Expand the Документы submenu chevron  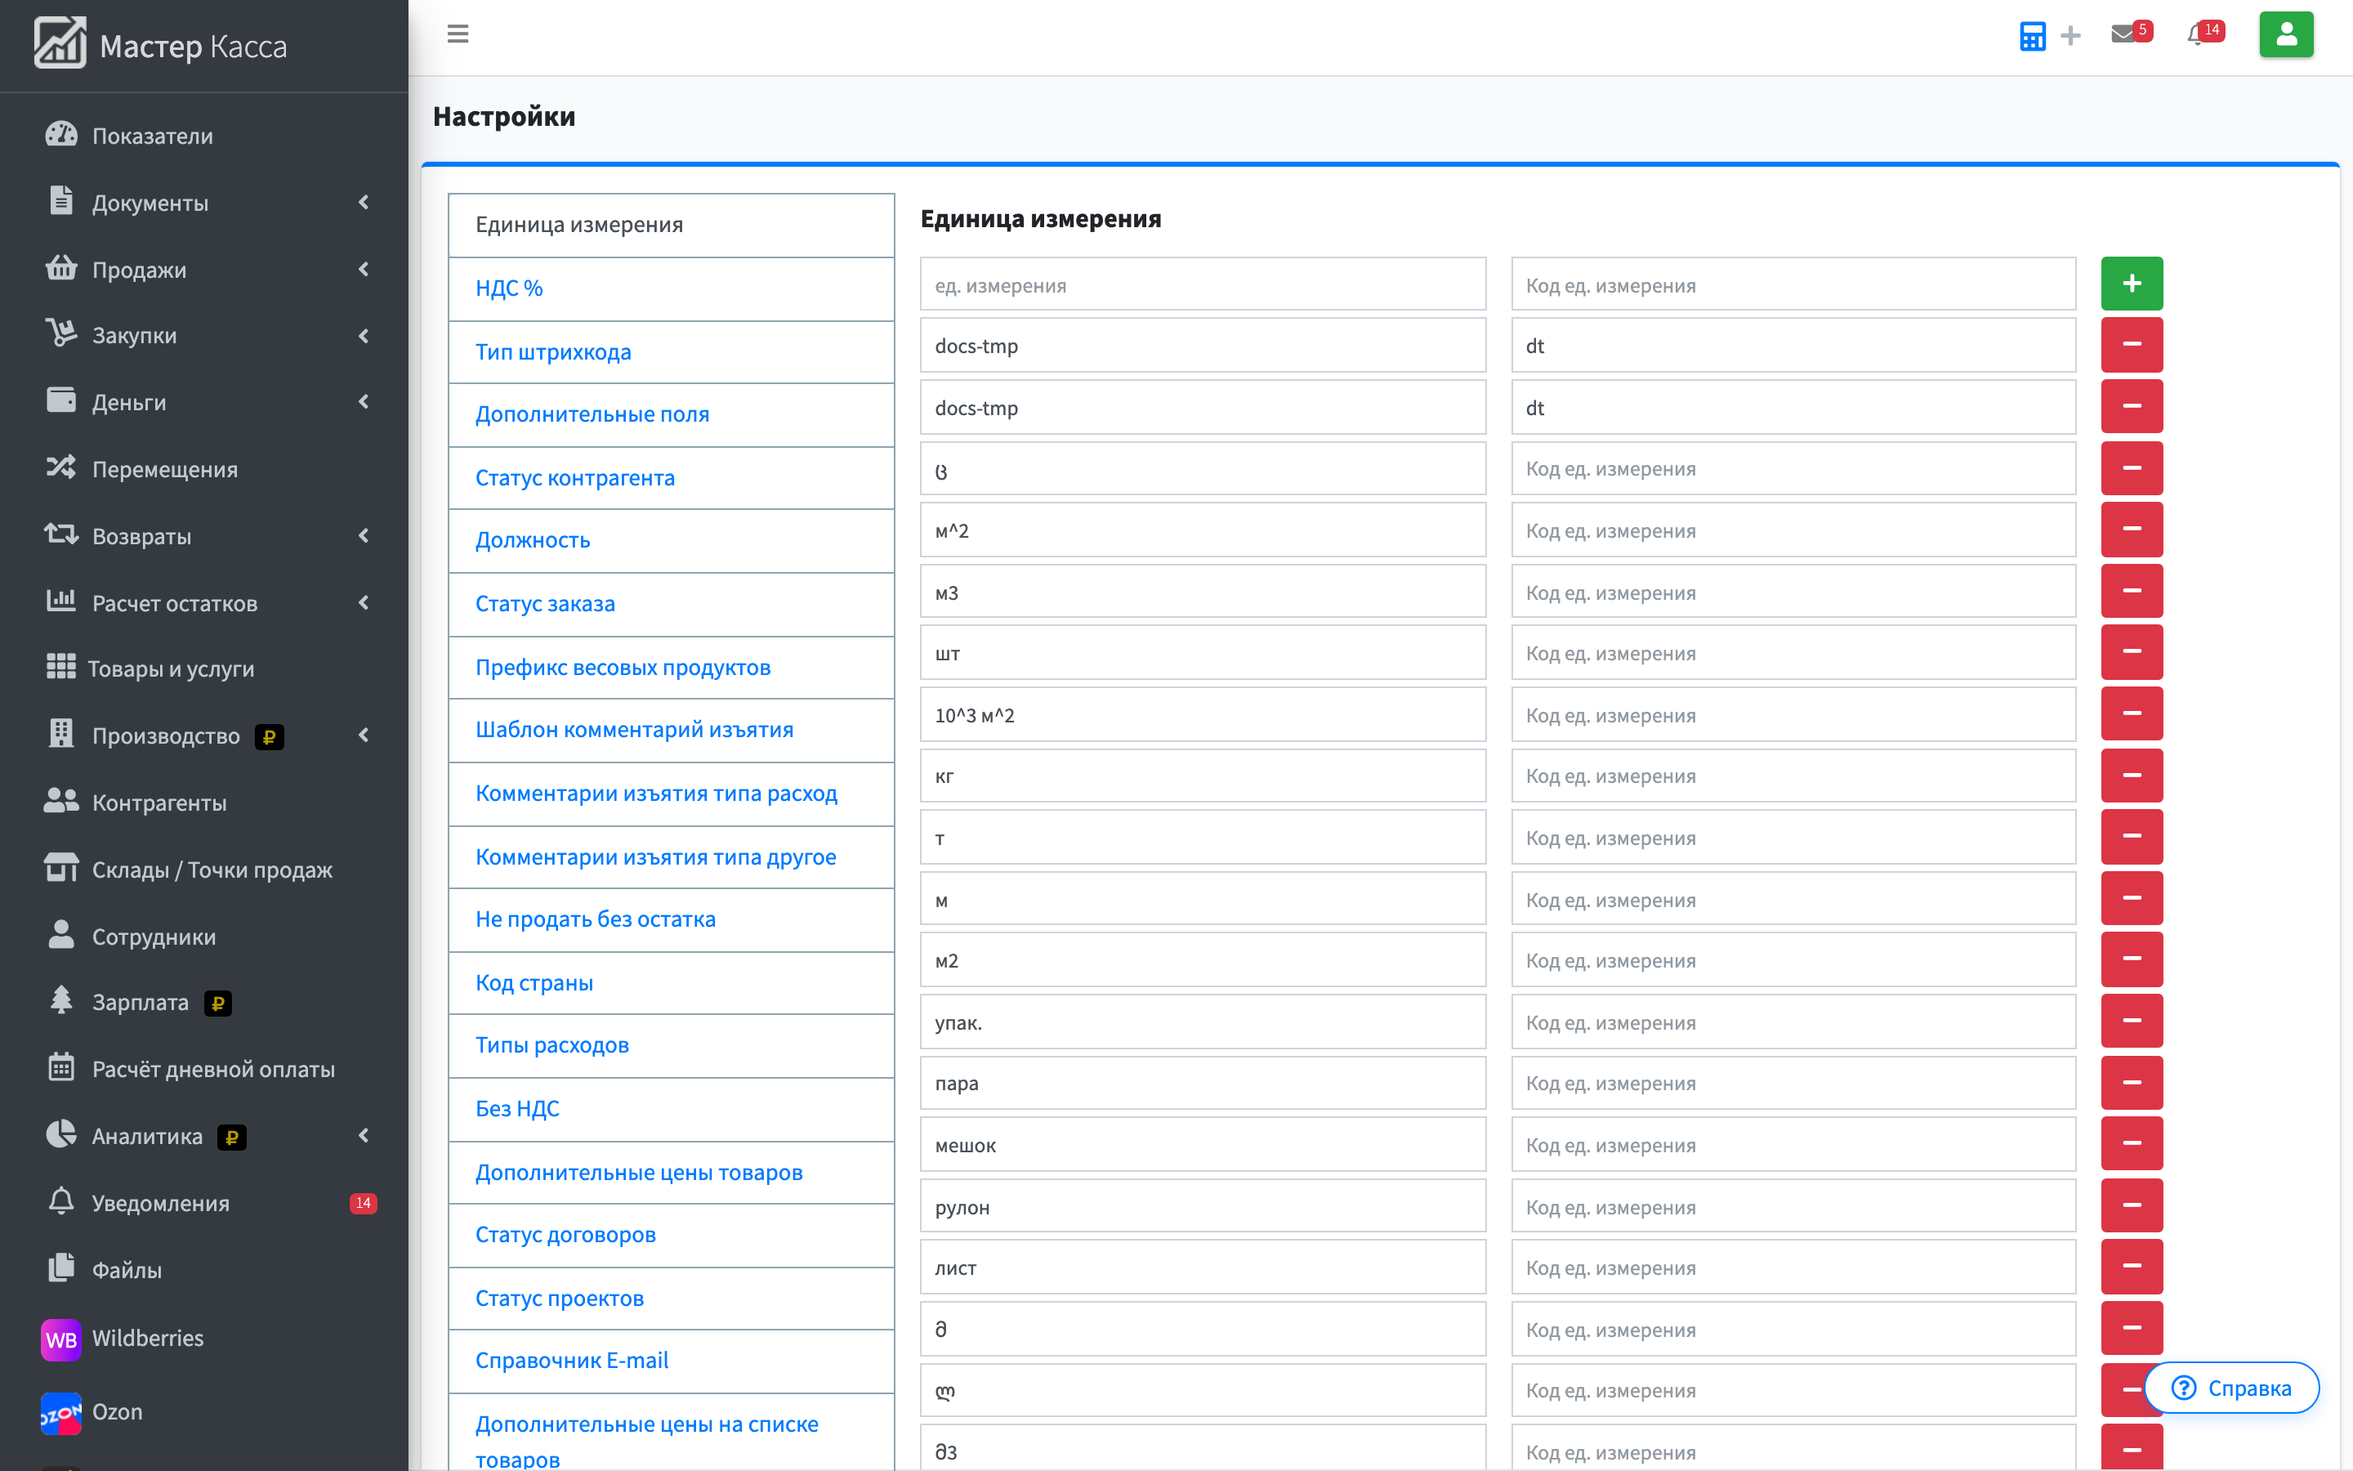pyautogui.click(x=364, y=203)
